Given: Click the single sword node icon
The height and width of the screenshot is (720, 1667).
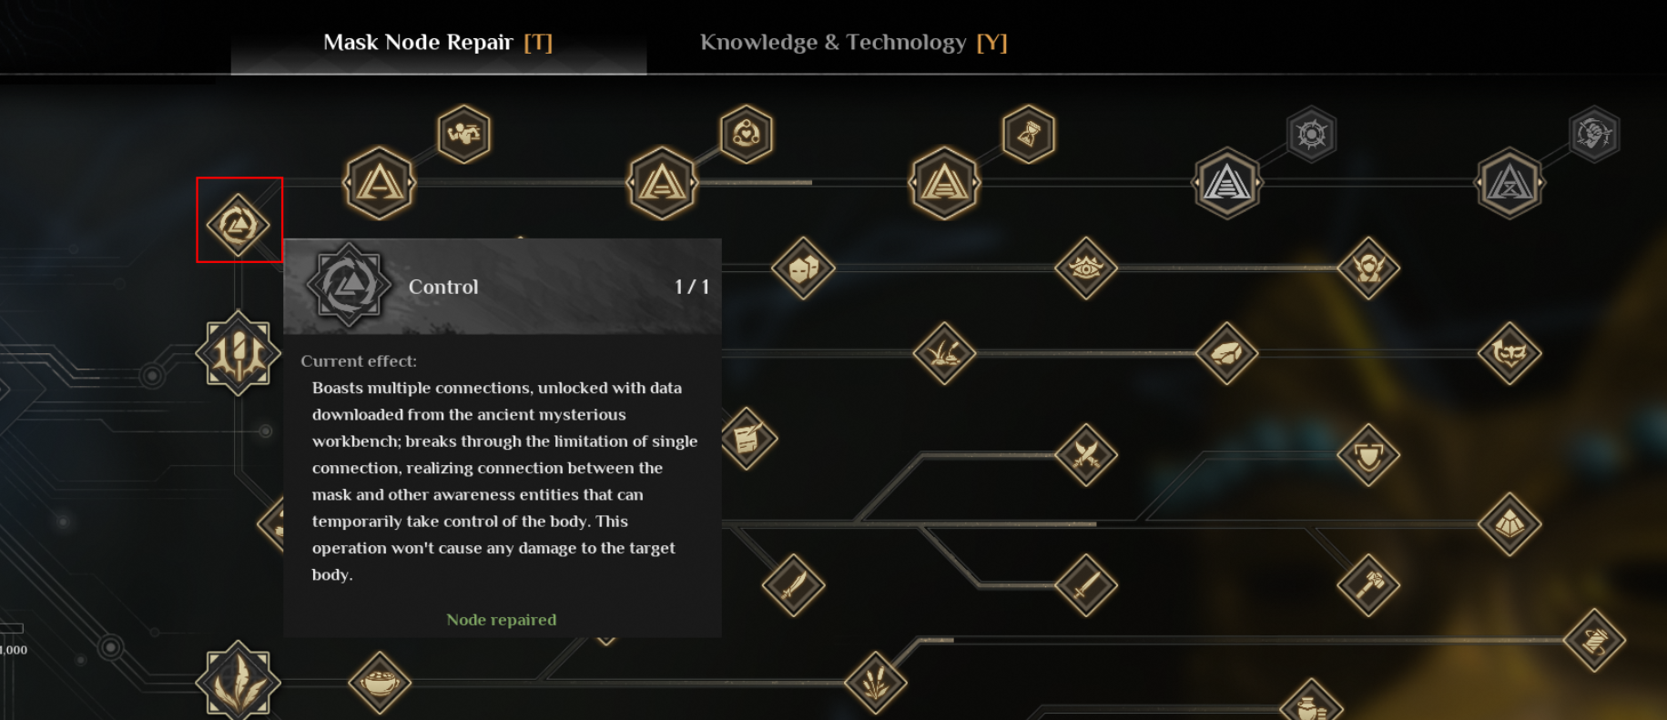Looking at the screenshot, I should coord(1086,585).
